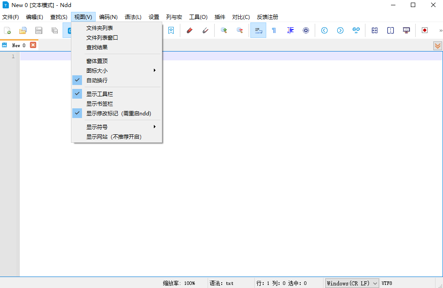
Task: Click the zoom out magnifier icon
Action: coord(240,30)
